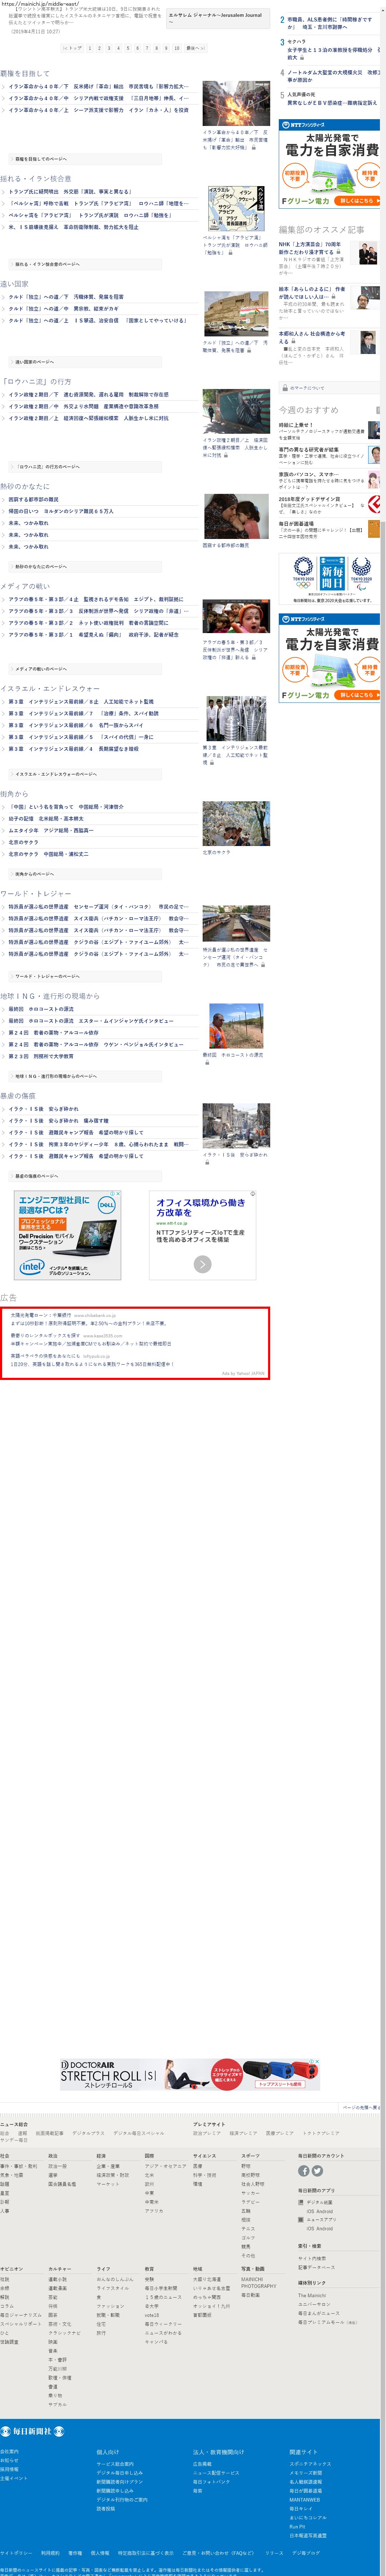Click 最後へ in the pagination bar
The height and width of the screenshot is (2576, 386).
pos(196,48)
